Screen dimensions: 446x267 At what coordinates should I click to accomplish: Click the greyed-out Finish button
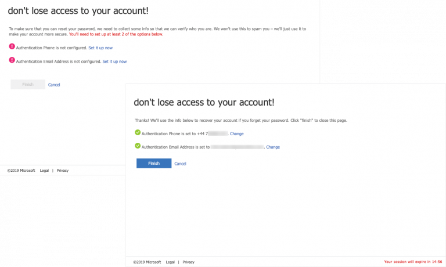point(28,84)
